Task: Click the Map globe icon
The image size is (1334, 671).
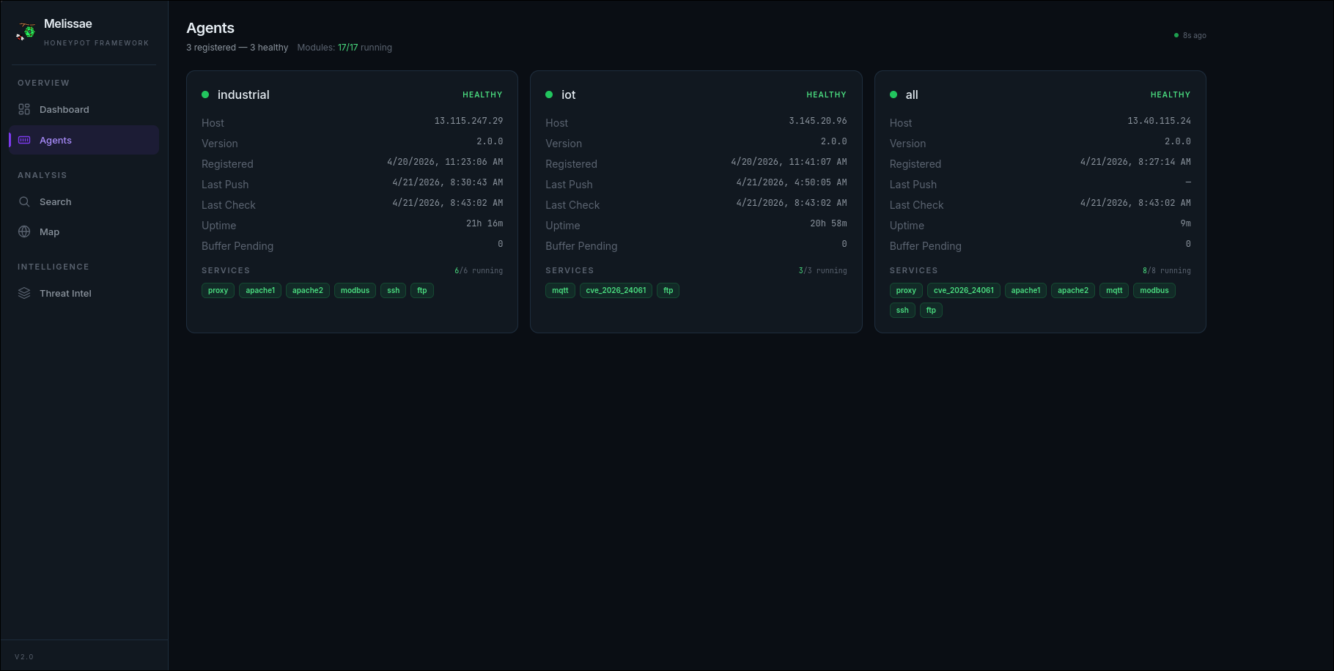Action: [x=24, y=231]
